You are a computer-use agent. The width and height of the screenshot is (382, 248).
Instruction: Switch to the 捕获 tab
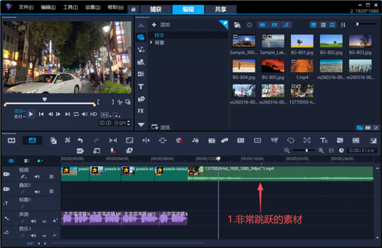tap(156, 10)
